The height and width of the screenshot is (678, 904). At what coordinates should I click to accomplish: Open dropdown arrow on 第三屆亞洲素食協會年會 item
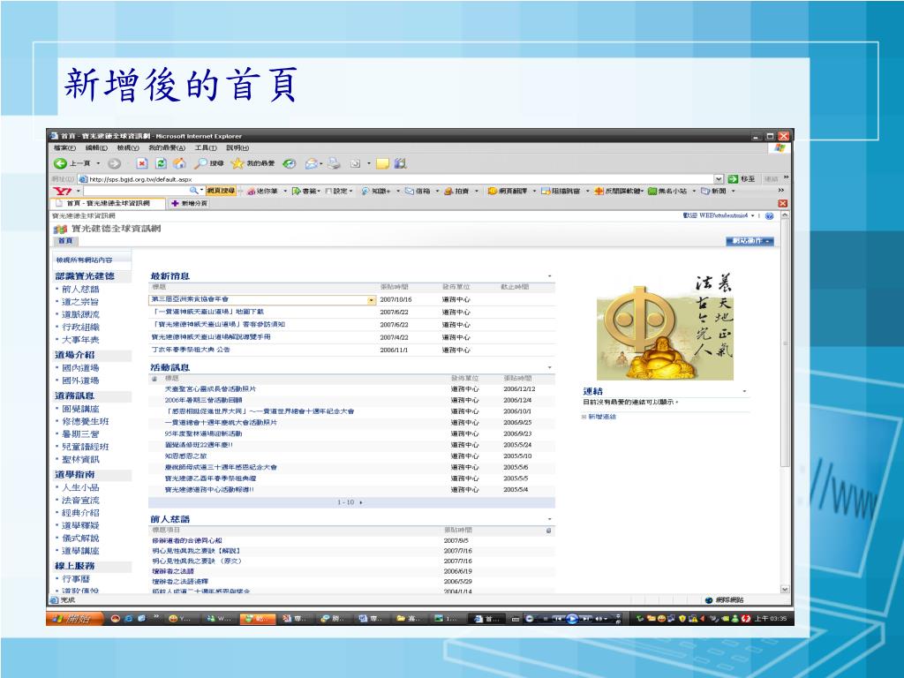point(371,300)
